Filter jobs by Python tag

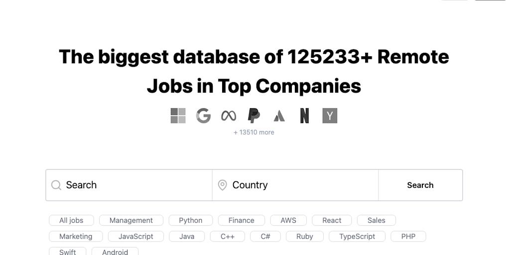point(191,220)
